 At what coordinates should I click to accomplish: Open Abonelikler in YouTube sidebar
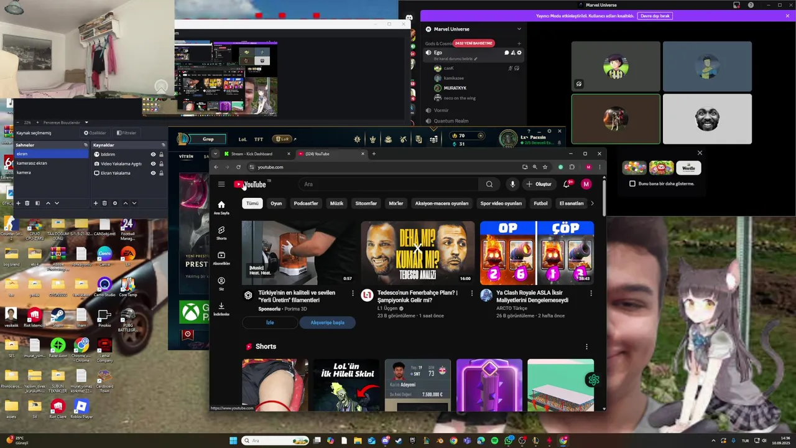(x=221, y=259)
